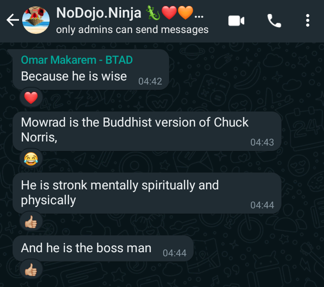
Task: Tap thumbs-up reaction under "boss man" message
Action: pos(31,270)
